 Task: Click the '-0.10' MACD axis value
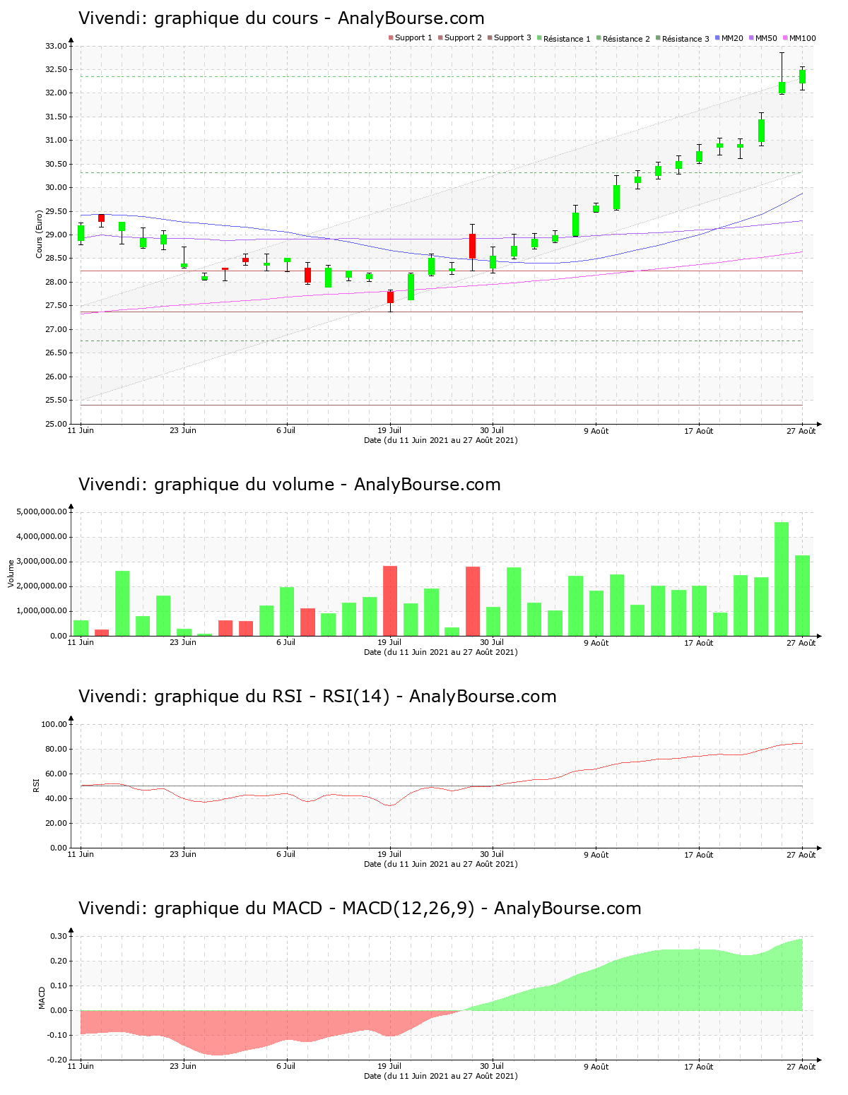pyautogui.click(x=57, y=1035)
